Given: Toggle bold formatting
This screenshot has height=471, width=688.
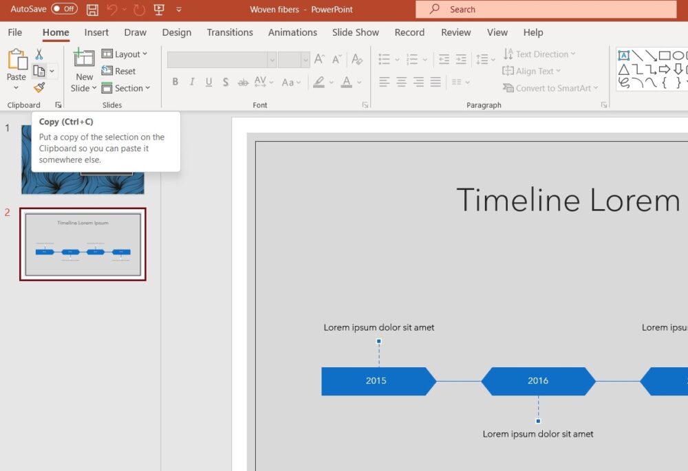Looking at the screenshot, I should tap(175, 83).
